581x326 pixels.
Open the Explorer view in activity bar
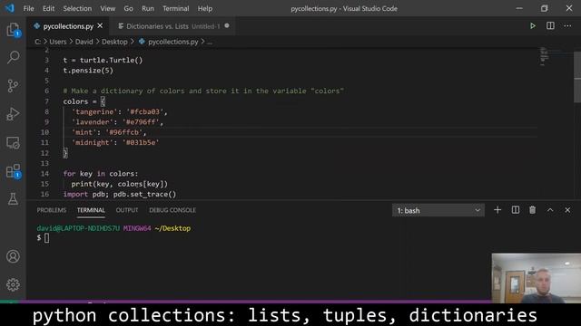point(13,30)
